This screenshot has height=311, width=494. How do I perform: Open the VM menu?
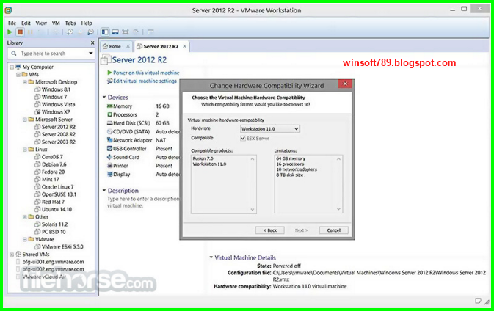(x=56, y=23)
